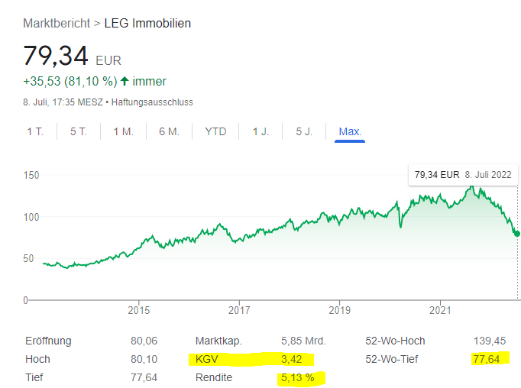Choose the 1 J. time range tab

(261, 131)
